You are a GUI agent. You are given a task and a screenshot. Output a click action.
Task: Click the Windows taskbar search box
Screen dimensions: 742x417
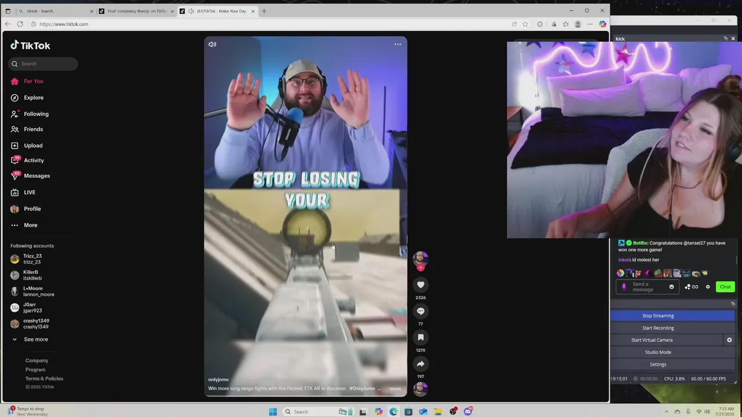click(318, 412)
